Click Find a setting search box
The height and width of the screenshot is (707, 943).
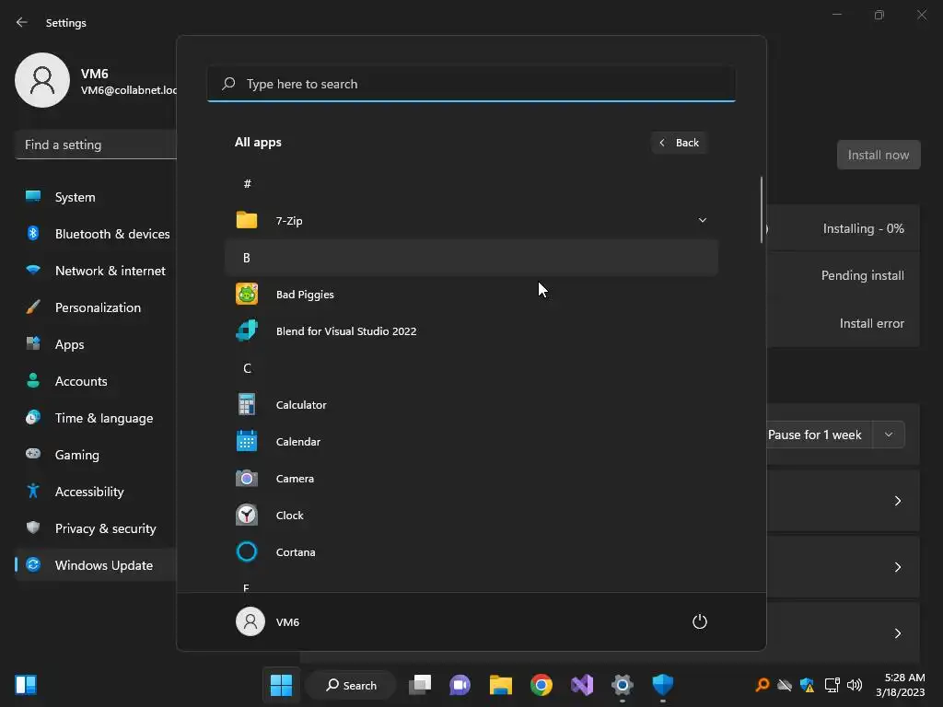pos(96,145)
